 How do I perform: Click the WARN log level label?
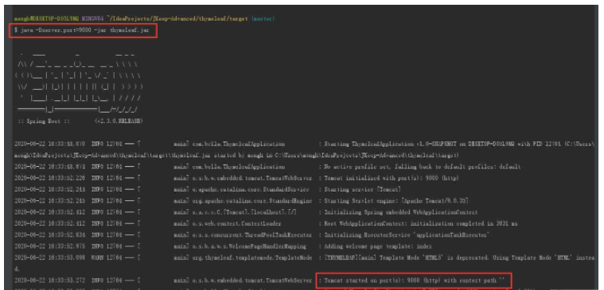point(98,257)
